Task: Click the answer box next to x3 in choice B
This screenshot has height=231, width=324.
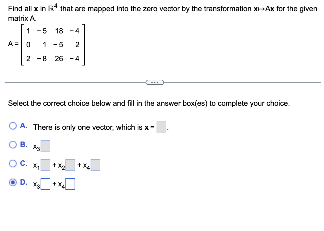Action: [46, 146]
